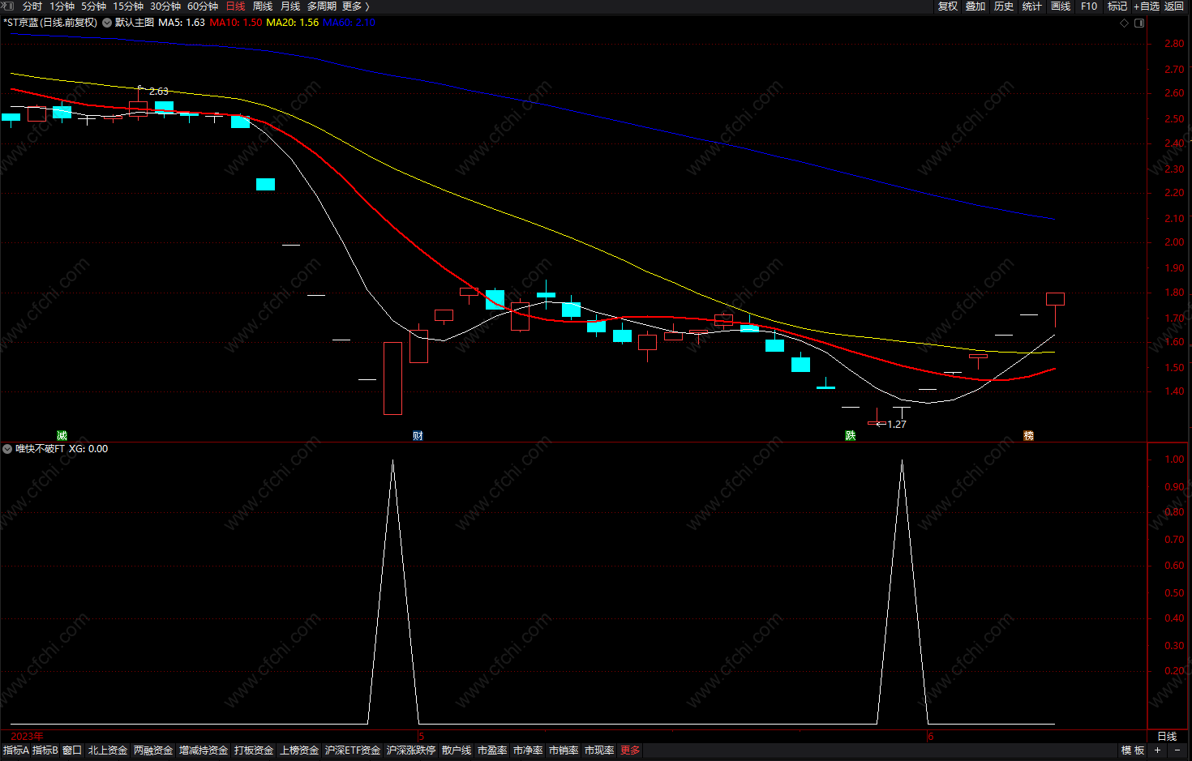Expand the 默认主图 indicator dropdown
The width and height of the screenshot is (1192, 761).
coord(107,23)
